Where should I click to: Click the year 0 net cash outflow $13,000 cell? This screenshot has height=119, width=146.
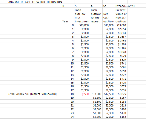tap(109, 25)
